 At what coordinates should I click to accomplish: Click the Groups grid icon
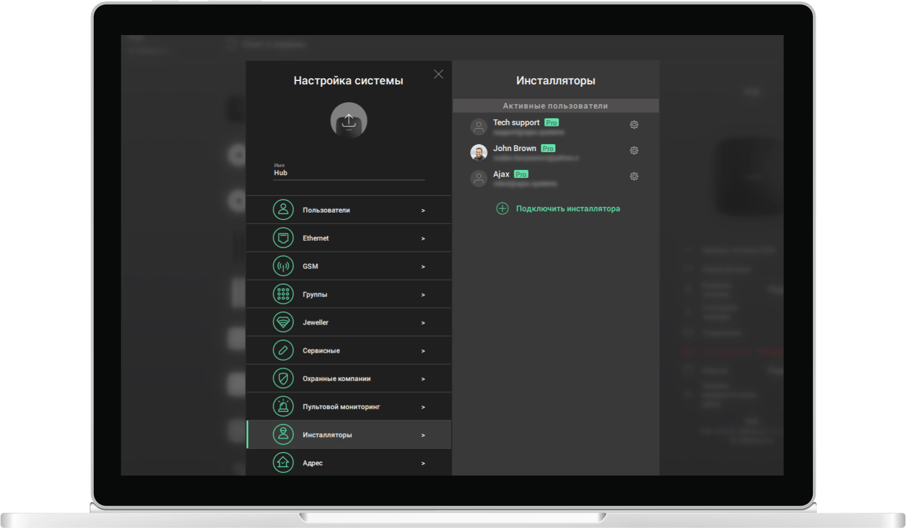283,295
